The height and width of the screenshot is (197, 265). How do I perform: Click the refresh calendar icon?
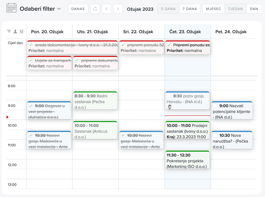95,9
